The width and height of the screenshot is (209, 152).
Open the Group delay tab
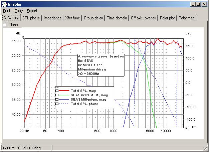click(93, 18)
